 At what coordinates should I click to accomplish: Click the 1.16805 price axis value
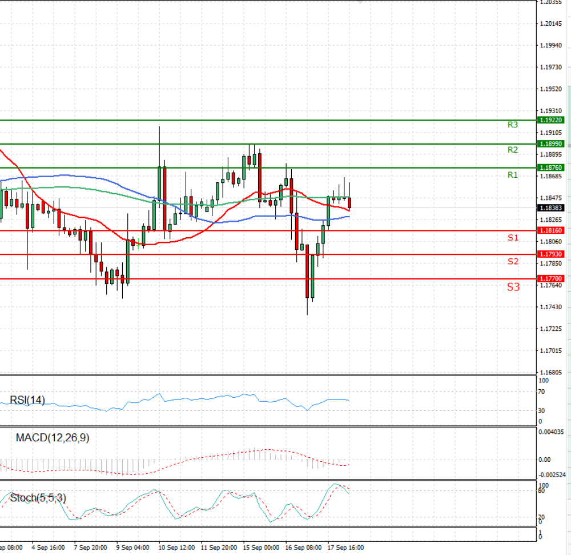[x=550, y=373]
